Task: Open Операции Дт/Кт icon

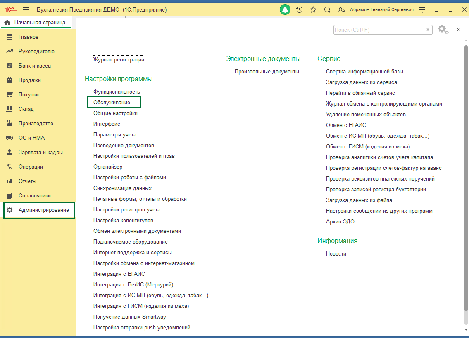Action: coord(10,167)
